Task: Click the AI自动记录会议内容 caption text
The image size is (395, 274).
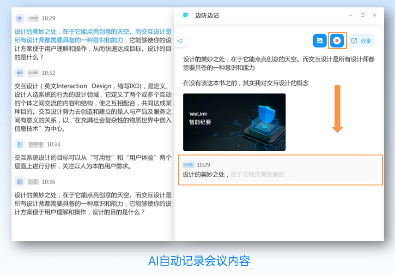Action: 197,262
